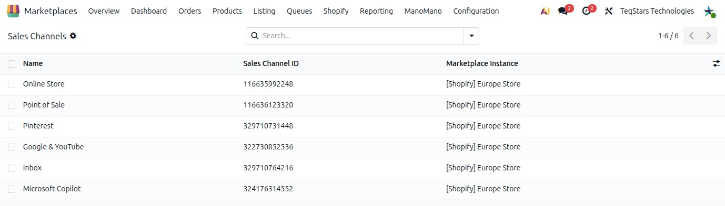Check the Online Store row checkbox
Viewport: 725px width, 206px height.
click(12, 84)
